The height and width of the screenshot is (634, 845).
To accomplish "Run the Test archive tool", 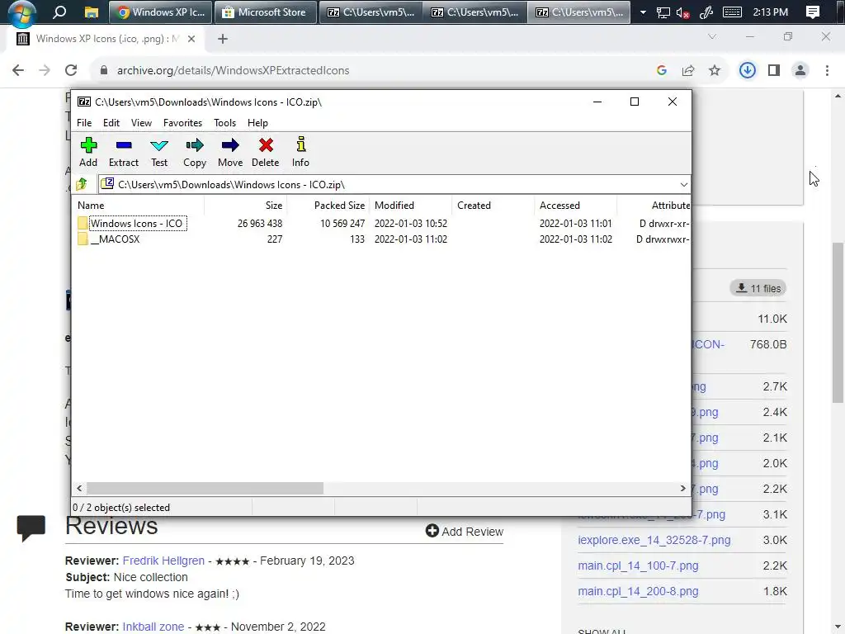I will 159,145.
